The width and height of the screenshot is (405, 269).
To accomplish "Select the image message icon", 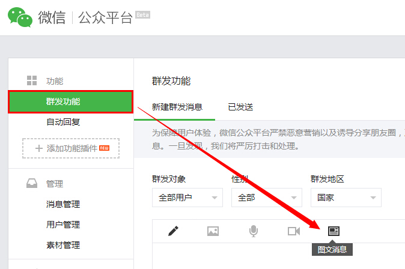I will [213, 231].
